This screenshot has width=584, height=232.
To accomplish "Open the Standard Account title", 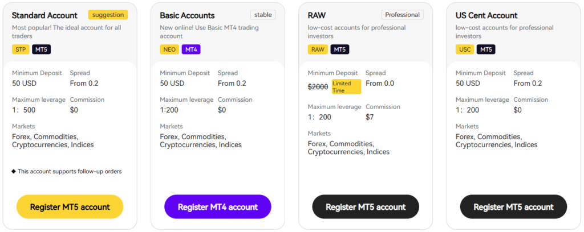I will (x=44, y=15).
